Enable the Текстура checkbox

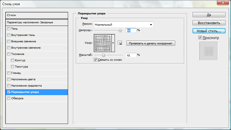[13, 67]
